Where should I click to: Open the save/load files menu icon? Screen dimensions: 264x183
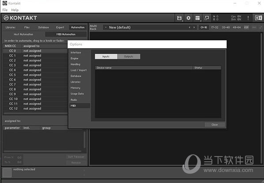(x=180, y=18)
